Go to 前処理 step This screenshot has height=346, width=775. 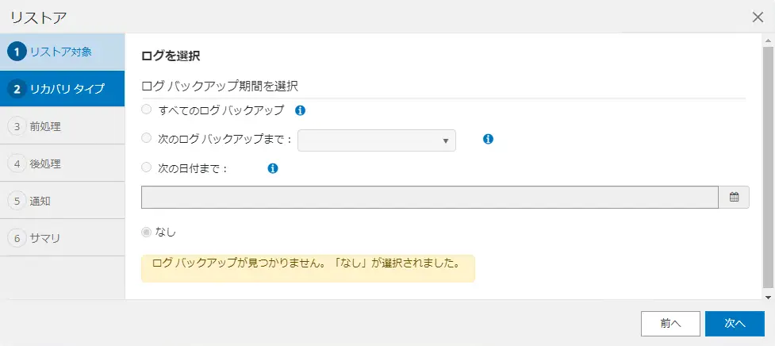[63, 126]
